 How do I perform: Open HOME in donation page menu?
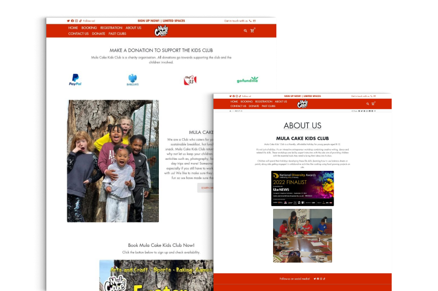[73, 28]
